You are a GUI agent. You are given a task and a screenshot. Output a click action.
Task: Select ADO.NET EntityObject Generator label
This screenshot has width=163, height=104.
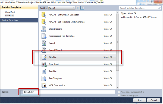(x=64, y=15)
